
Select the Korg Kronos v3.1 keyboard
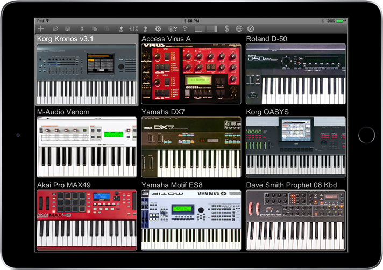coord(86,74)
